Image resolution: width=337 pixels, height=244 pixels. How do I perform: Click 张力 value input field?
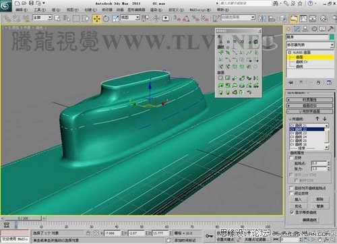[318, 169]
